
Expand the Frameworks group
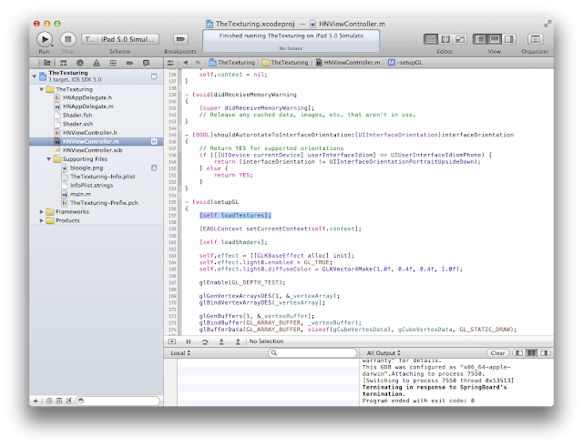click(x=42, y=212)
